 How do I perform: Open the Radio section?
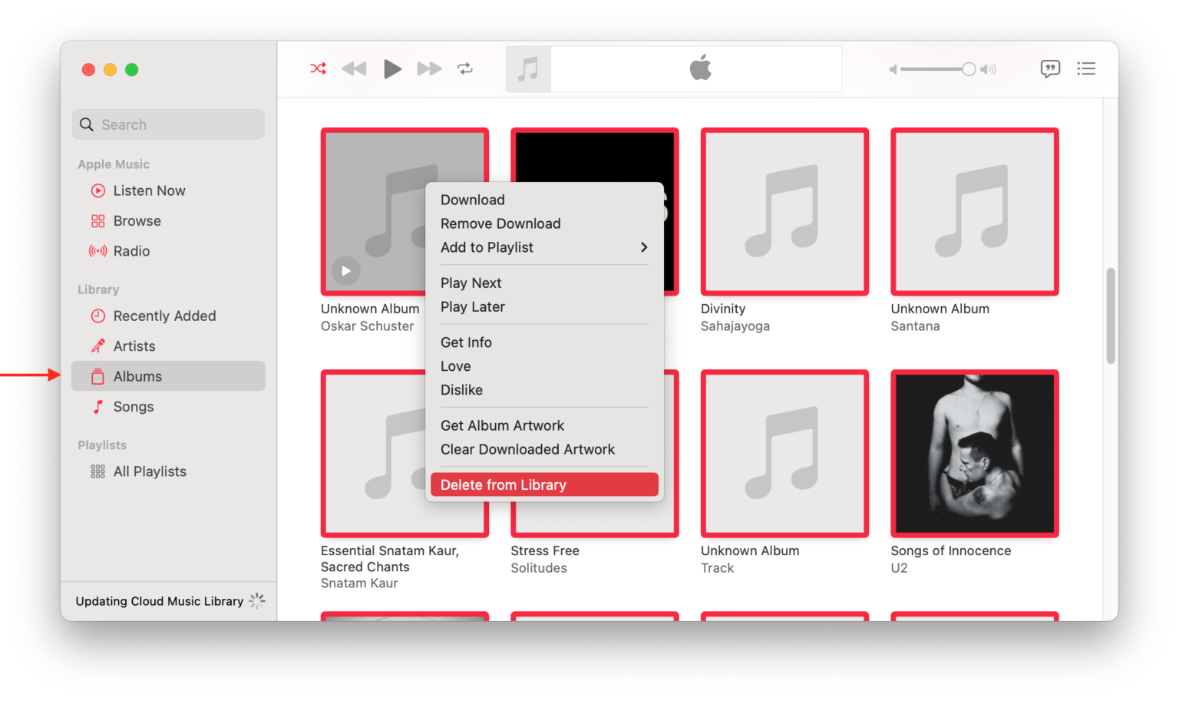131,250
